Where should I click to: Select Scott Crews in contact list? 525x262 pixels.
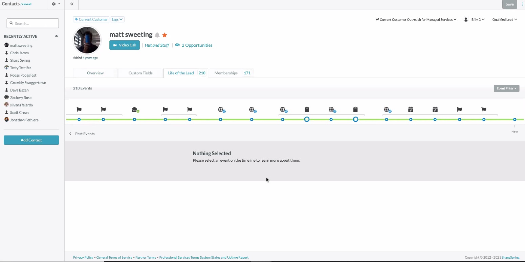pos(20,113)
